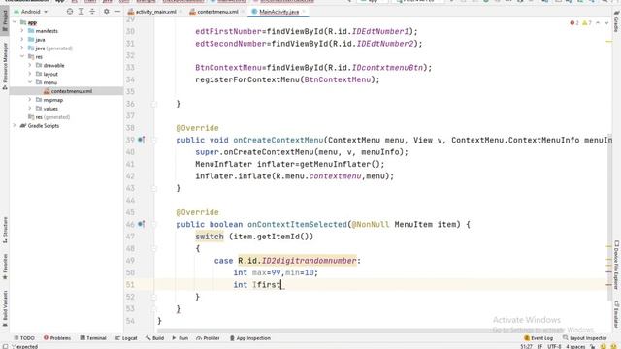Open the Event Log
This screenshot has height=349, width=621.
coord(539,338)
